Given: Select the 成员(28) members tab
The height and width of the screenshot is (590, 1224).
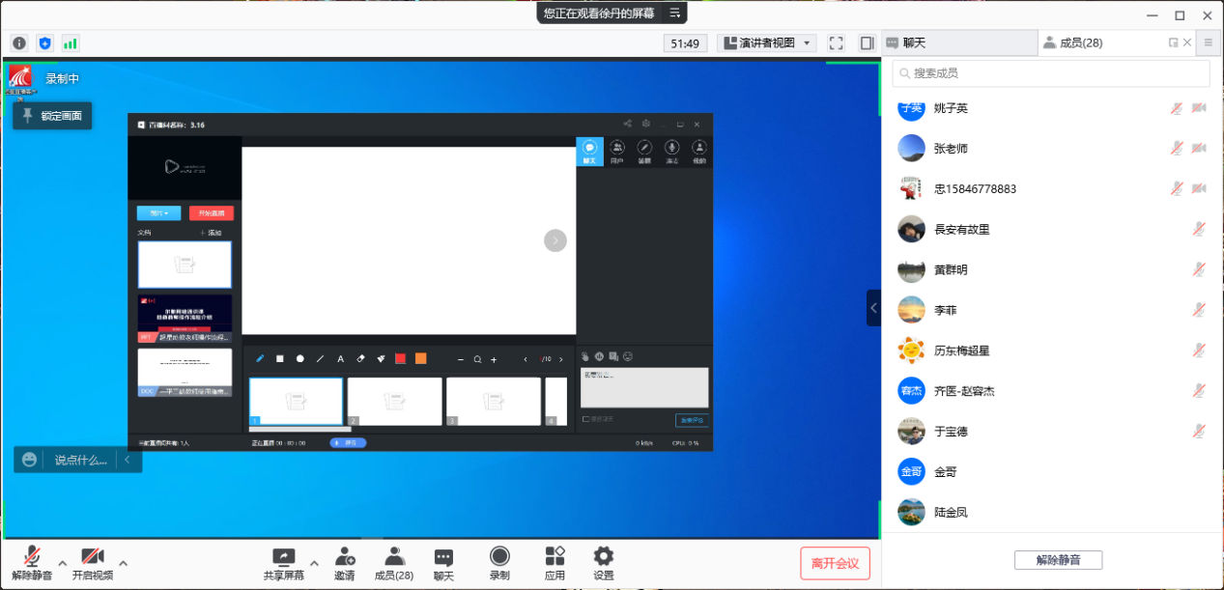Looking at the screenshot, I should click(x=1080, y=43).
